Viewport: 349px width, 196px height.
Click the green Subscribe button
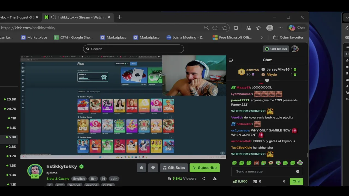coord(205,168)
